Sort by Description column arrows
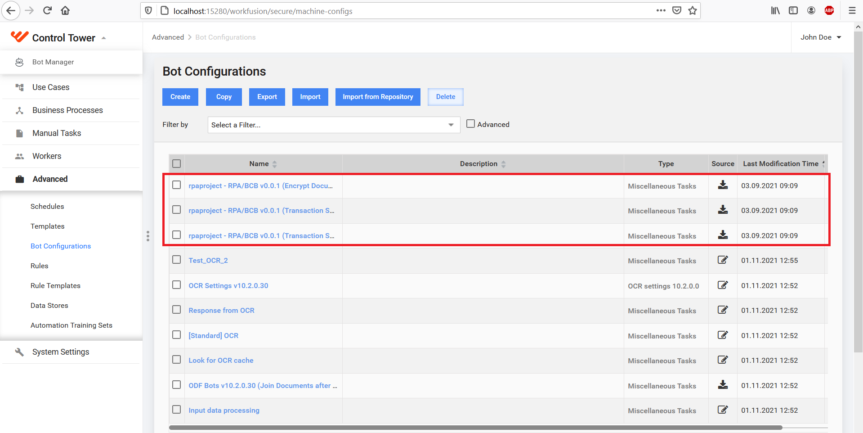Screen dimensions: 863x433 503,164
